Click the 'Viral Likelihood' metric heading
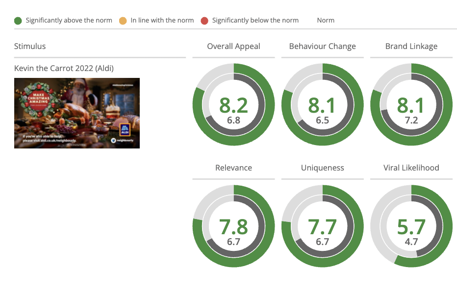The image size is (457, 294). (x=411, y=168)
